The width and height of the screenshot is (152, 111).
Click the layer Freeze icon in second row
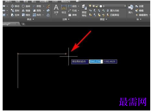pos(99,11)
